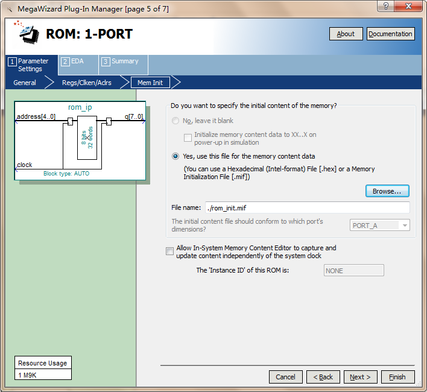Switch to the Summary tab

coord(124,65)
